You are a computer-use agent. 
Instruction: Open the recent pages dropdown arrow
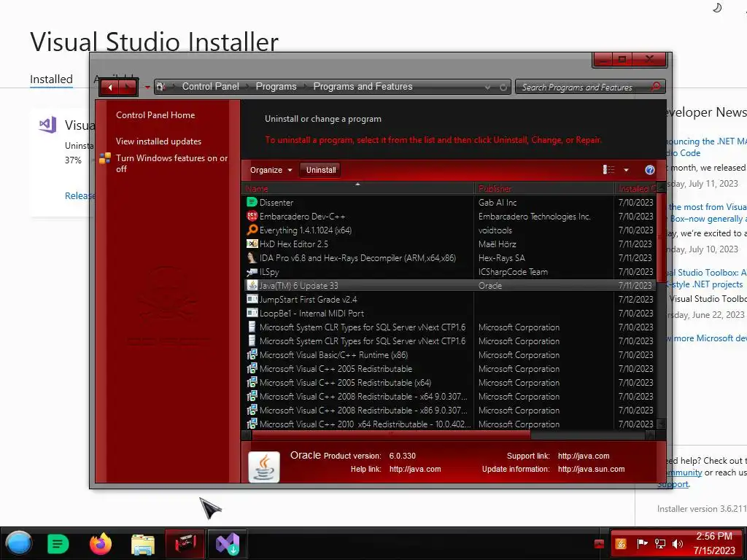[147, 87]
